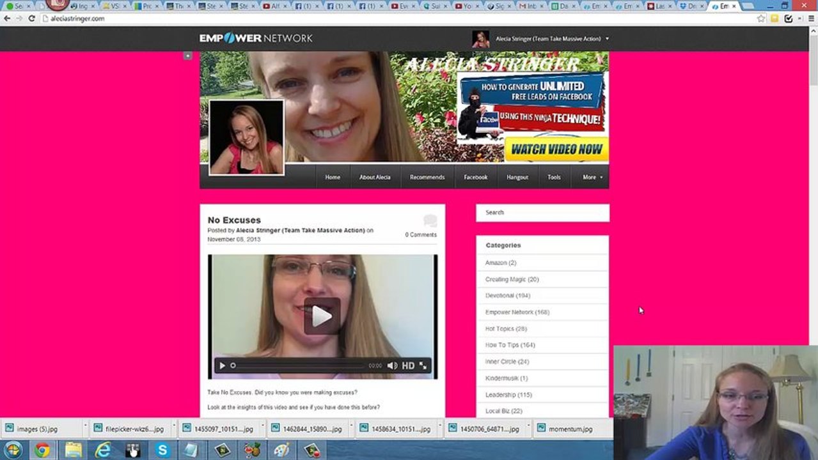The image size is (818, 460).
Task: Open the Facebook nav item
Action: click(476, 177)
